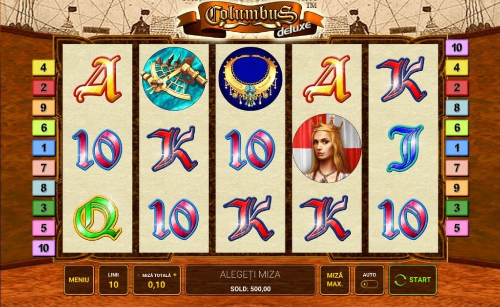Click the blue J symbol on reel five
This screenshot has width=500, height=307.
pyautogui.click(x=404, y=148)
